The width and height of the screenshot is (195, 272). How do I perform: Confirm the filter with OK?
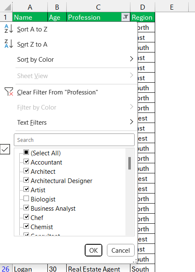pyautogui.click(x=94, y=250)
